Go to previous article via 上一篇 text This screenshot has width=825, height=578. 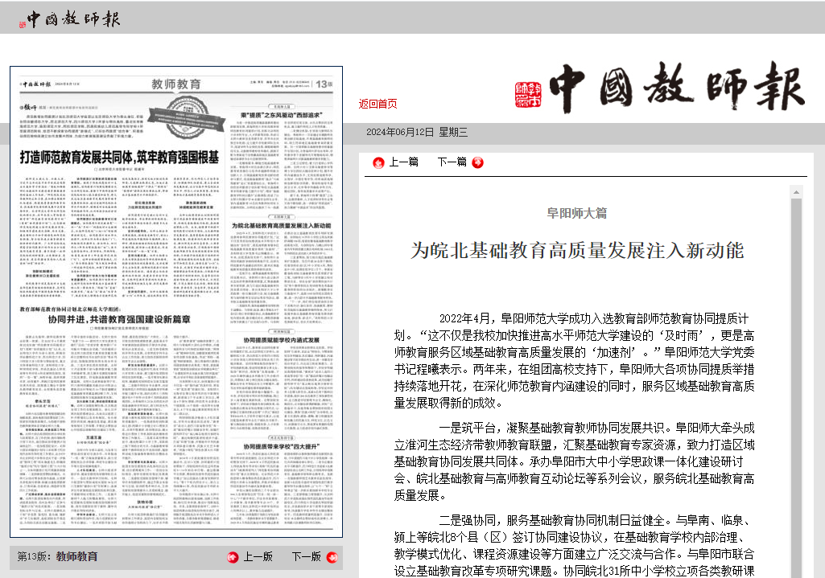point(404,162)
